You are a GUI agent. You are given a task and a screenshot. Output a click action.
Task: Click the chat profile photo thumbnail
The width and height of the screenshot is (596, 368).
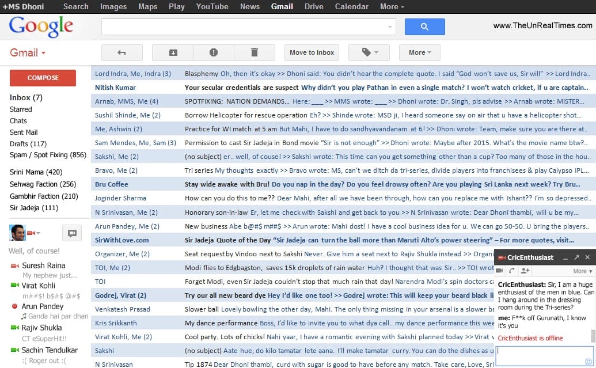(x=17, y=233)
